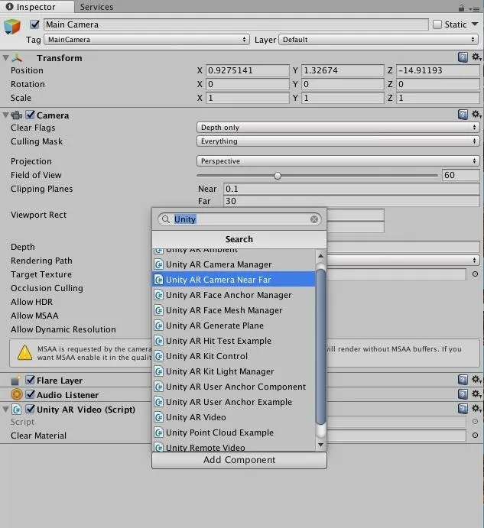Select Unity Point Cloud Example entry

233,432
